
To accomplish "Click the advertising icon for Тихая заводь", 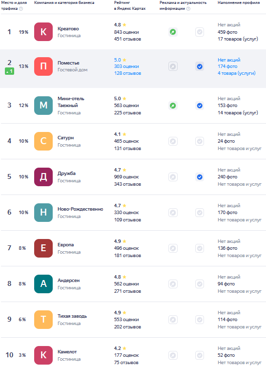I will [173, 320].
